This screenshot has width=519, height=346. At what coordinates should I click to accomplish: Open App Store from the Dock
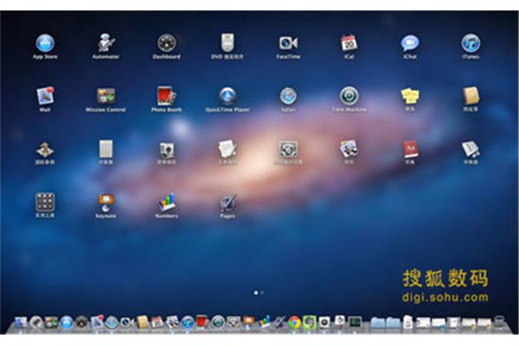tap(67, 323)
